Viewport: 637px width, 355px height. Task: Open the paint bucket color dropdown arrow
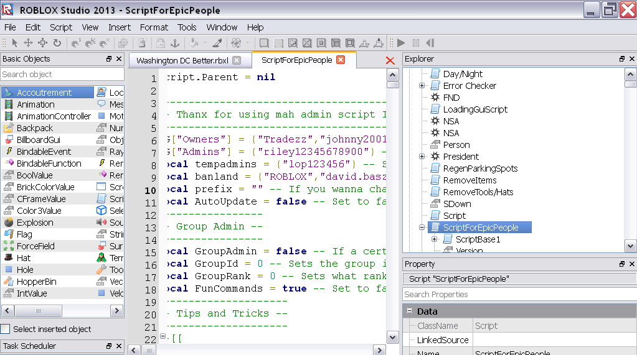205,43
